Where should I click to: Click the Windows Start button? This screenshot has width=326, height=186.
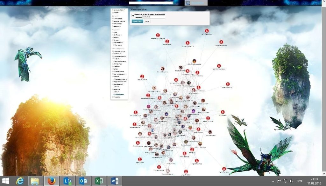tap(5, 181)
